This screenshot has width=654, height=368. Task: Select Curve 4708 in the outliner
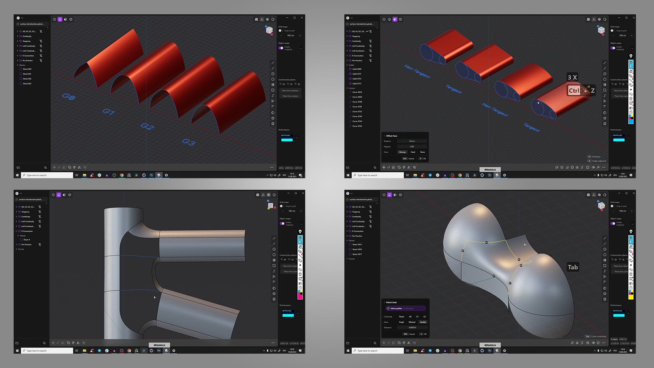[x=357, y=102]
